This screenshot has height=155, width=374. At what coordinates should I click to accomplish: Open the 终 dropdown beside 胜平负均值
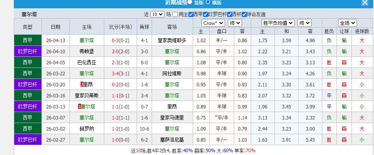(304, 23)
